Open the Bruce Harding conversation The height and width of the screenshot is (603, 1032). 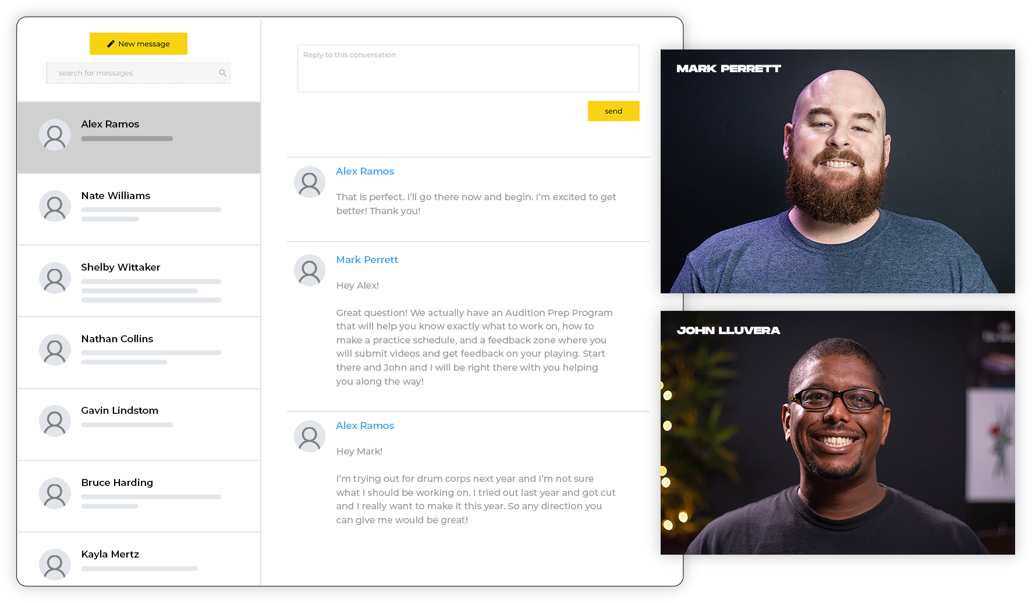139,496
